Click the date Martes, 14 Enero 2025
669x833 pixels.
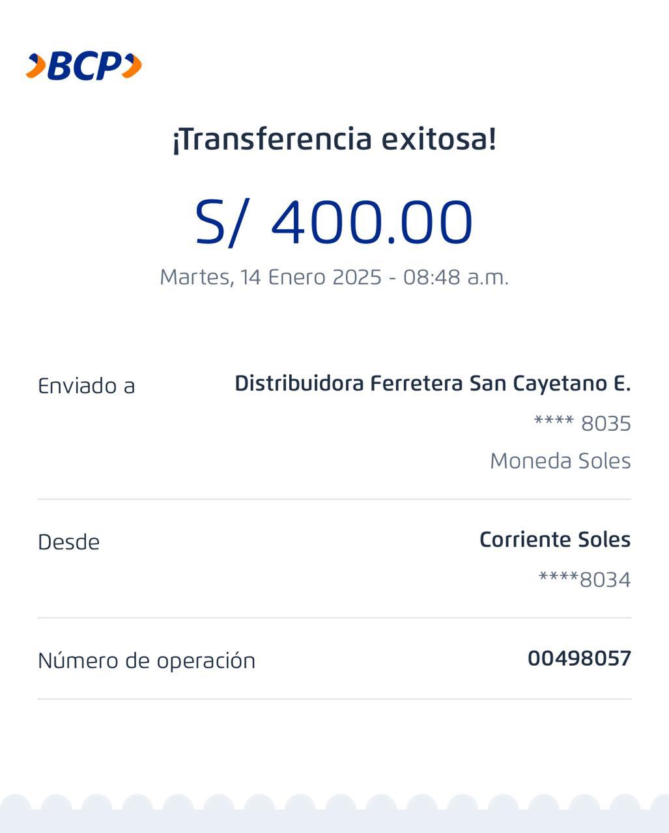(x=270, y=277)
